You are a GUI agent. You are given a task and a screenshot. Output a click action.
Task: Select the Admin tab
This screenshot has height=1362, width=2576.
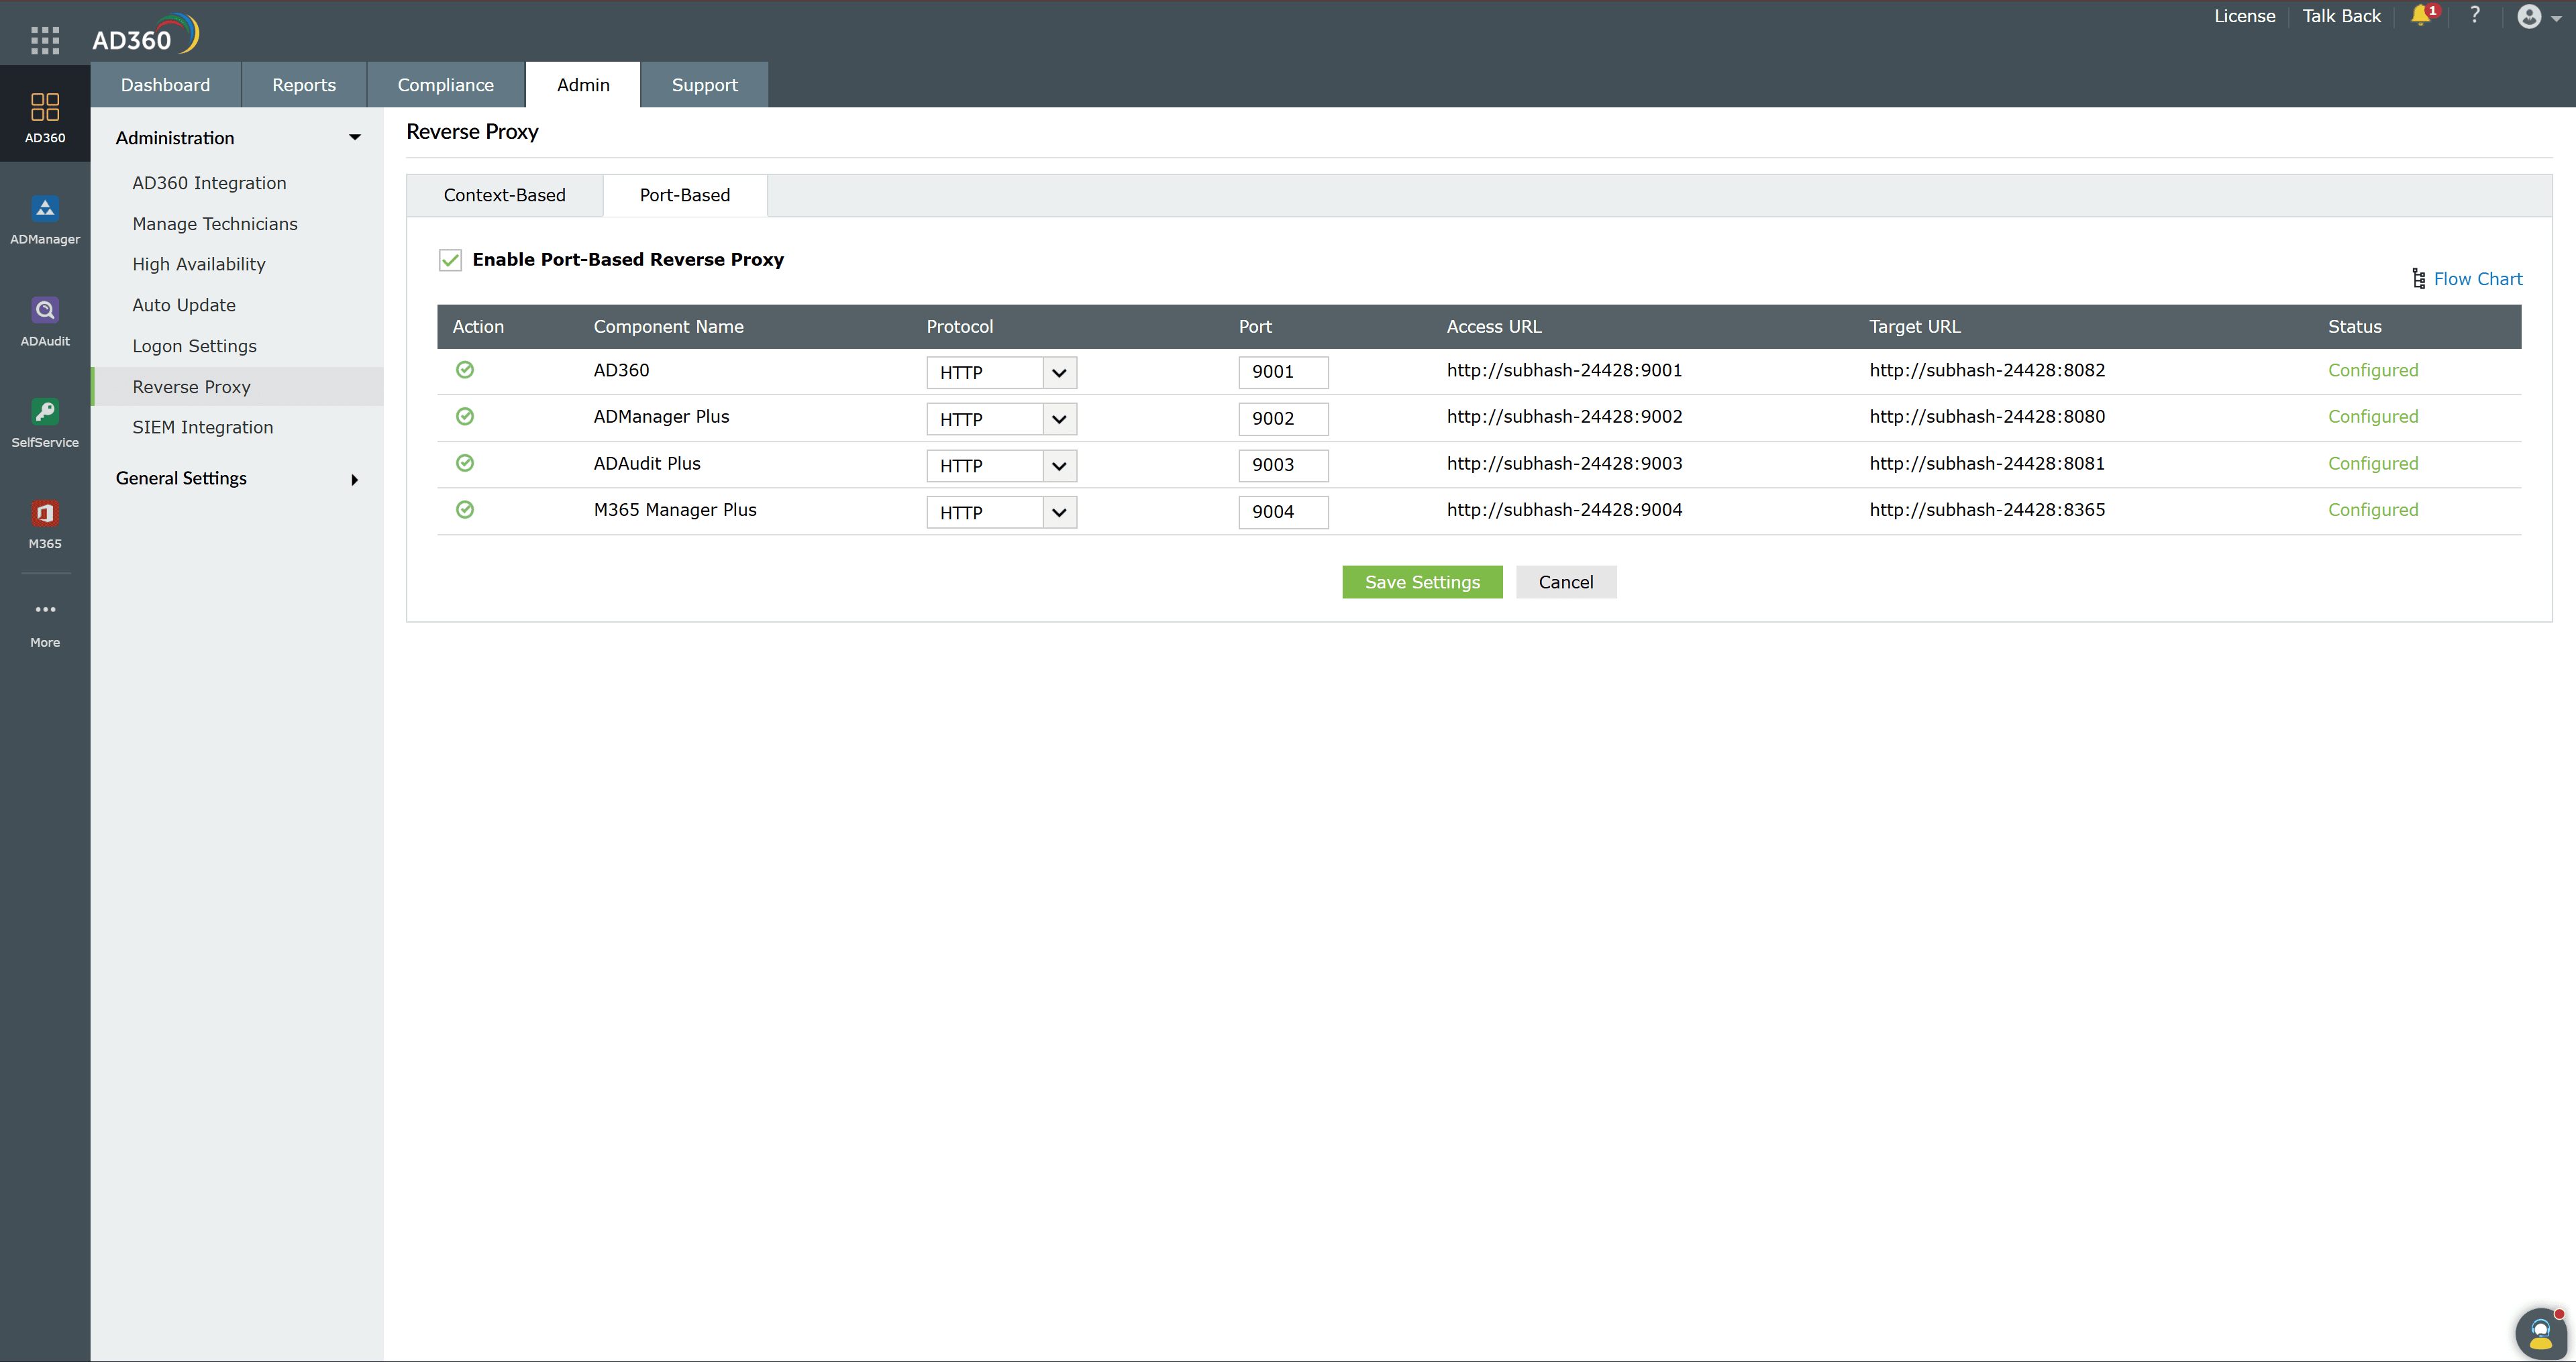point(583,85)
